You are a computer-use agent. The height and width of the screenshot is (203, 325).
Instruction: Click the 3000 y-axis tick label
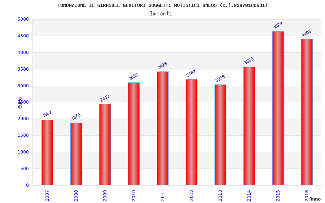[x=23, y=86]
